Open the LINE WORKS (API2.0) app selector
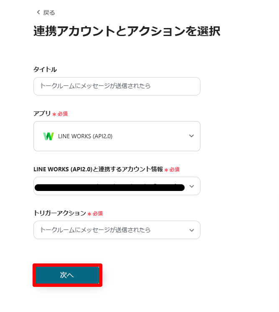The image size is (279, 312). (x=117, y=136)
